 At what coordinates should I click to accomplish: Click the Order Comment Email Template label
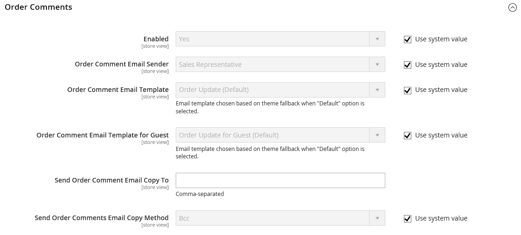tap(118, 90)
